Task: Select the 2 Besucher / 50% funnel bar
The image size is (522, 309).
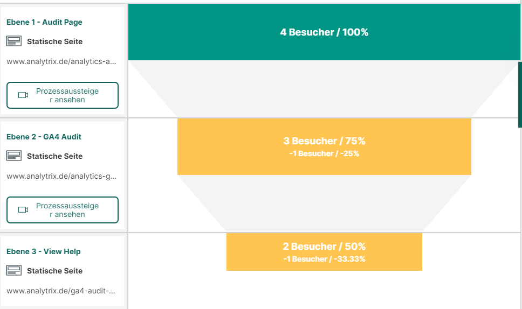Action: 324,247
